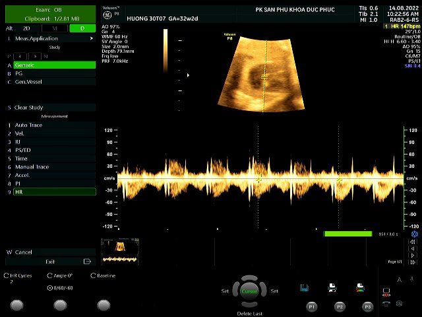Click the depth marker triangle beside image
Image resolution: width=422 pixels, height=317 pixels.
[x=188, y=75]
